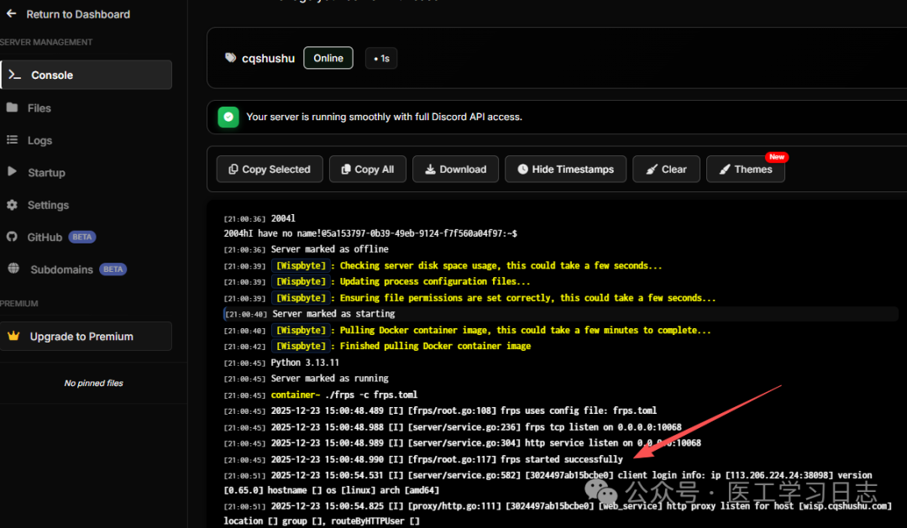Click the tag icon beside cqshushu

[x=230, y=58]
